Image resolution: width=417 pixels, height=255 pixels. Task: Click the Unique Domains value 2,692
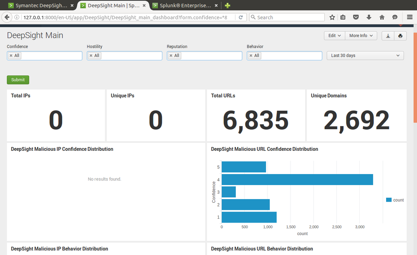pyautogui.click(x=356, y=120)
